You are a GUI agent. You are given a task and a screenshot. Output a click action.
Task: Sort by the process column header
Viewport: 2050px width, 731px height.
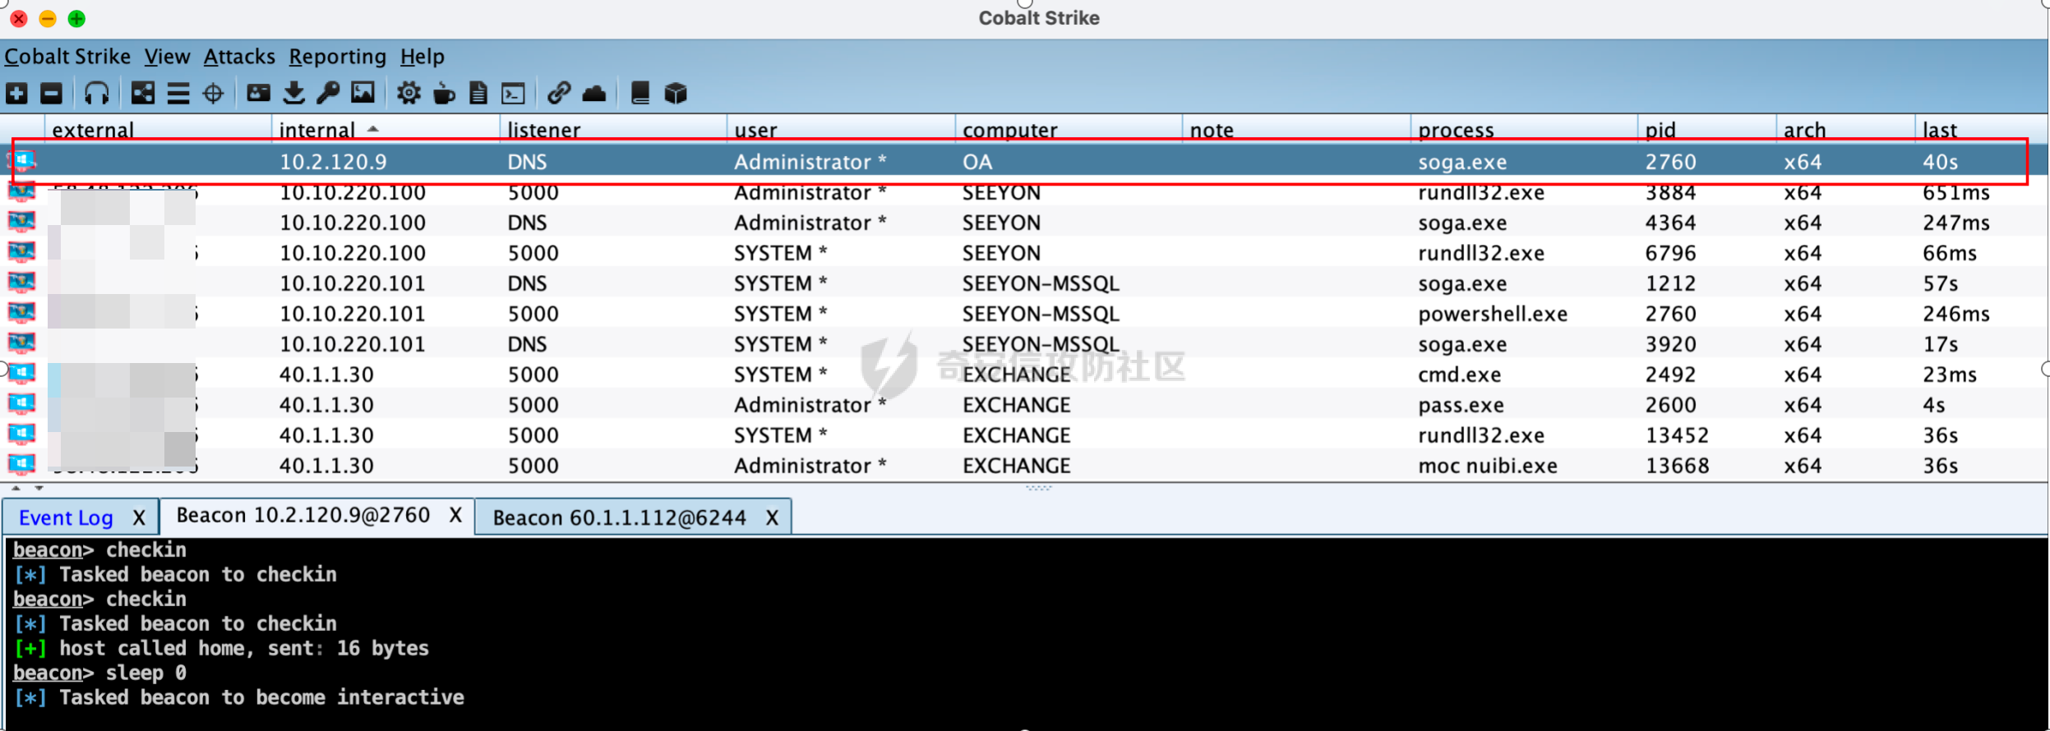(1524, 129)
